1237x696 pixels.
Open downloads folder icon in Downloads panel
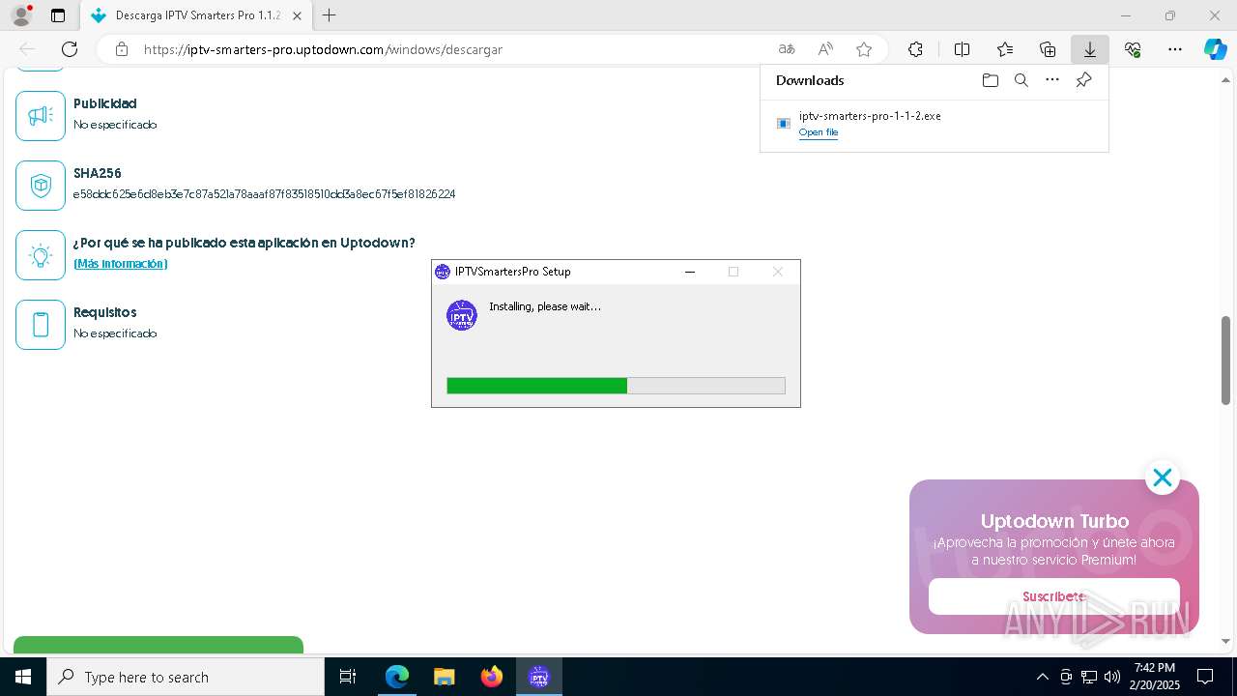990,80
